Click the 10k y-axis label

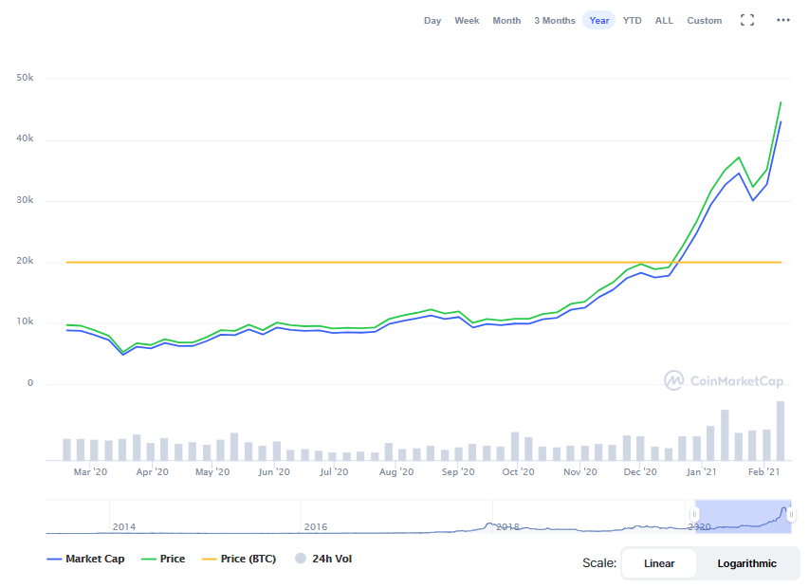pos(25,322)
